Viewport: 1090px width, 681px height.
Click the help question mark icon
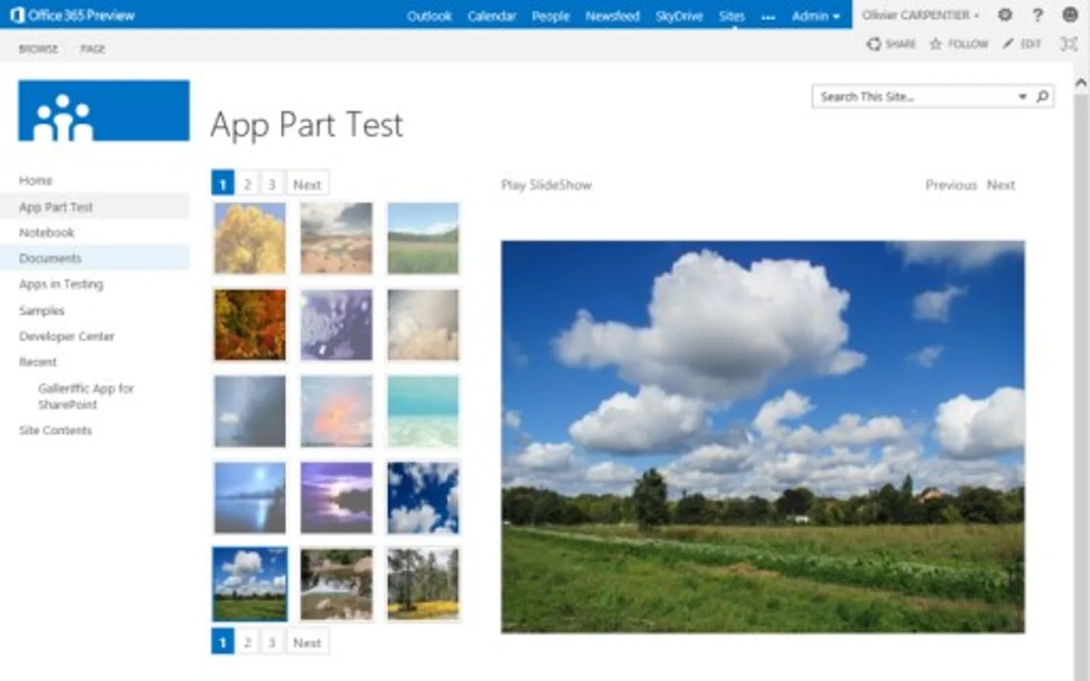(x=1037, y=15)
